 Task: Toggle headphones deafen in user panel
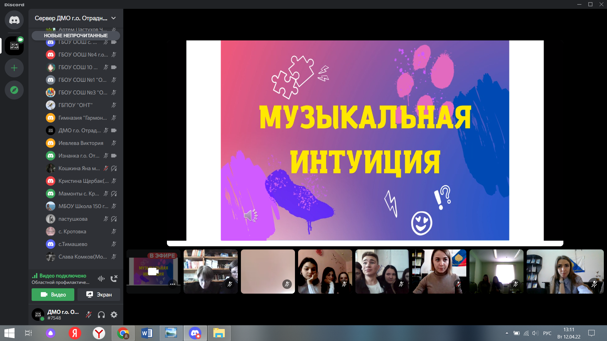coord(101,314)
